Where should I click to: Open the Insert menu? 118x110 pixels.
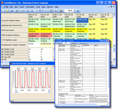22,7
